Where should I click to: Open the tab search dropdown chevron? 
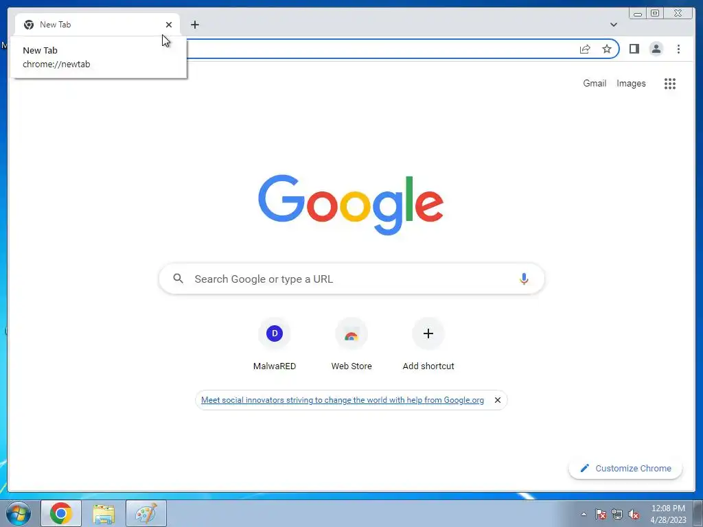click(613, 25)
